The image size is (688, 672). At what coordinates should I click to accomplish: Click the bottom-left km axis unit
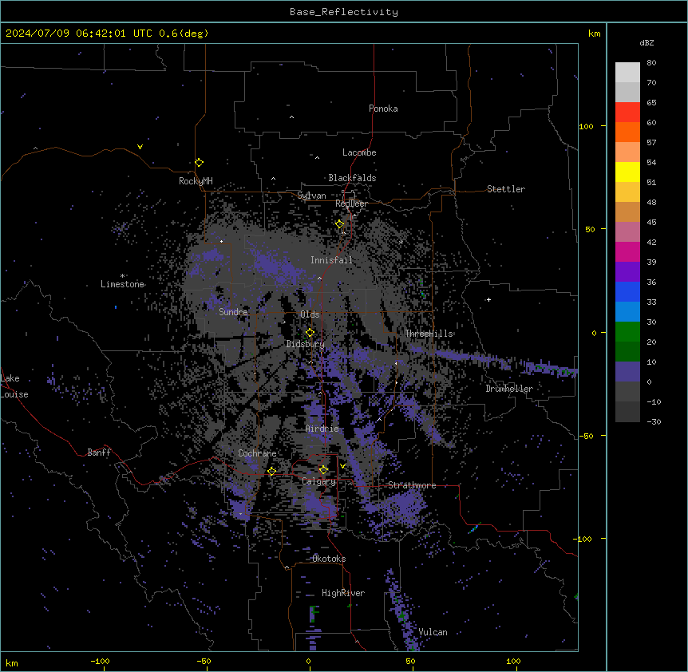(11, 662)
